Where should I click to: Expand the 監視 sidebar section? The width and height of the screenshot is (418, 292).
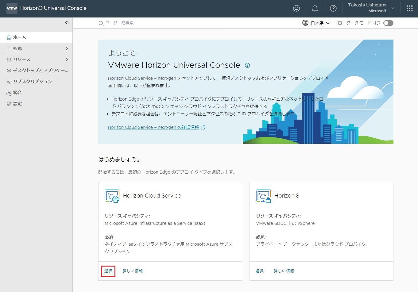click(37, 48)
